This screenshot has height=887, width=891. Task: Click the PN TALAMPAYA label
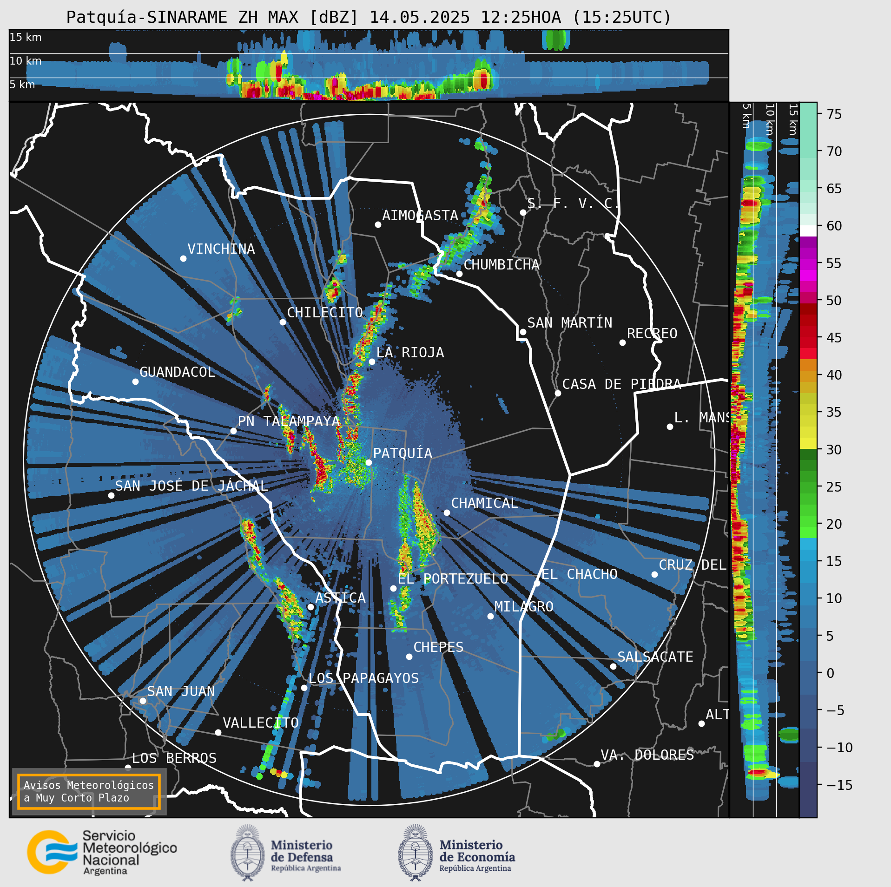click(289, 421)
